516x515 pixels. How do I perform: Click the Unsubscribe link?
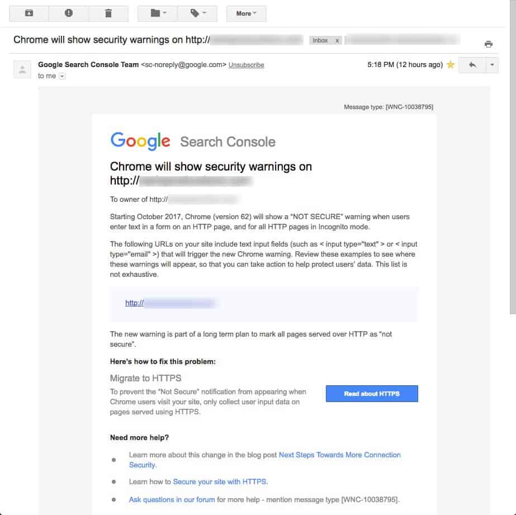(x=246, y=65)
